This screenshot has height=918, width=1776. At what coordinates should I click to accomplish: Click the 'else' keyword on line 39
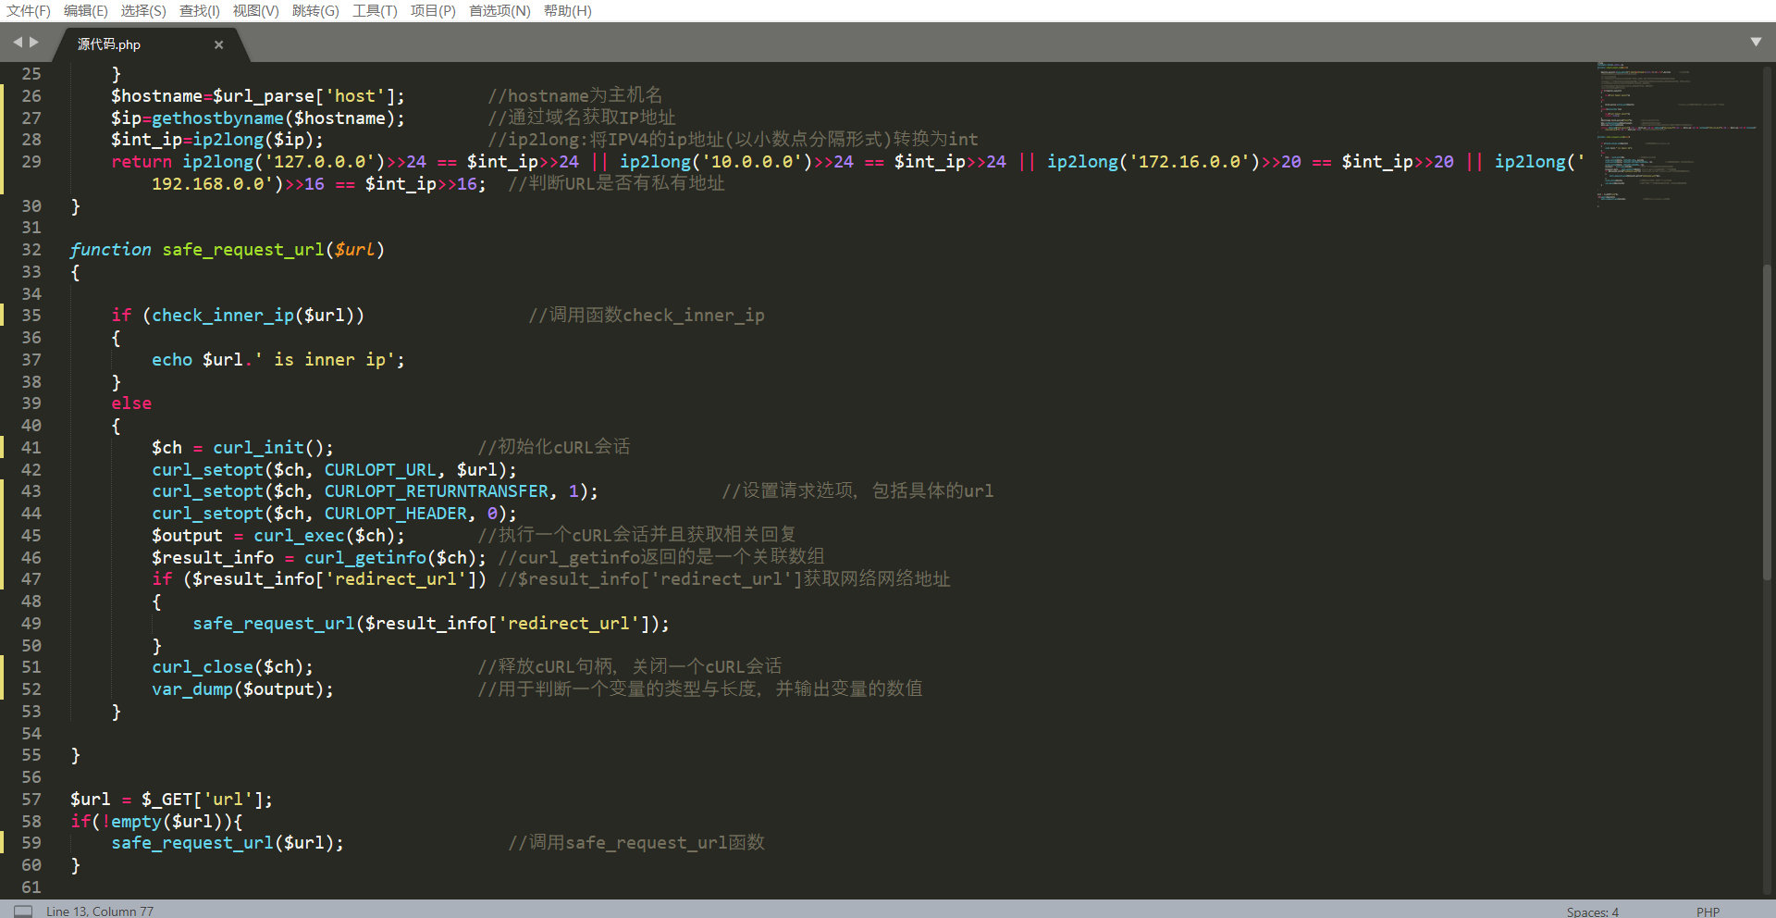point(131,403)
